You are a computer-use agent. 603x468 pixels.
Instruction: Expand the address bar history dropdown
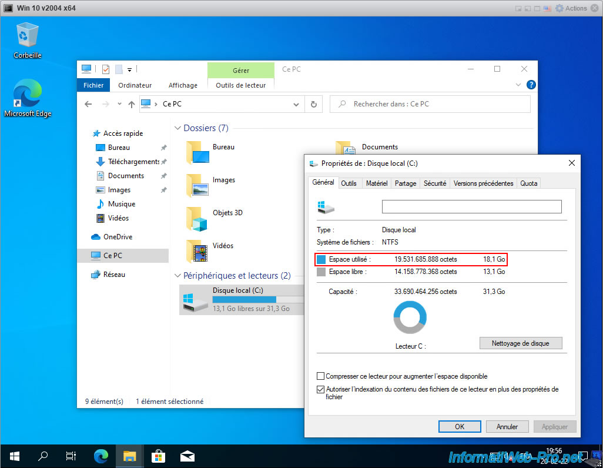point(296,104)
